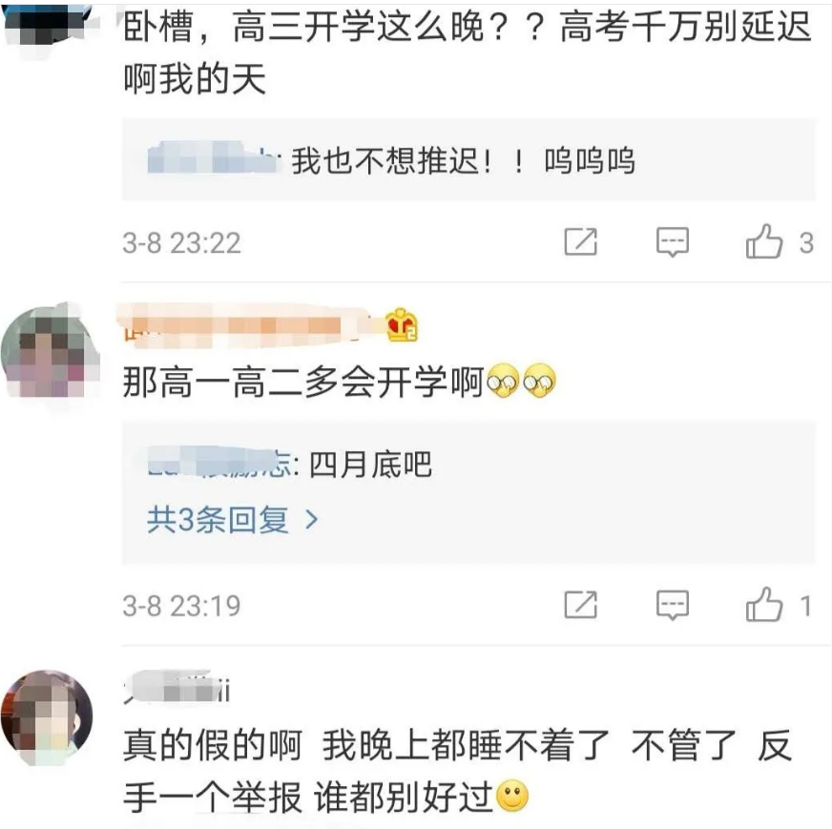Open avatar of 真的假的啊 commenter
The height and width of the screenshot is (829, 832).
47,717
